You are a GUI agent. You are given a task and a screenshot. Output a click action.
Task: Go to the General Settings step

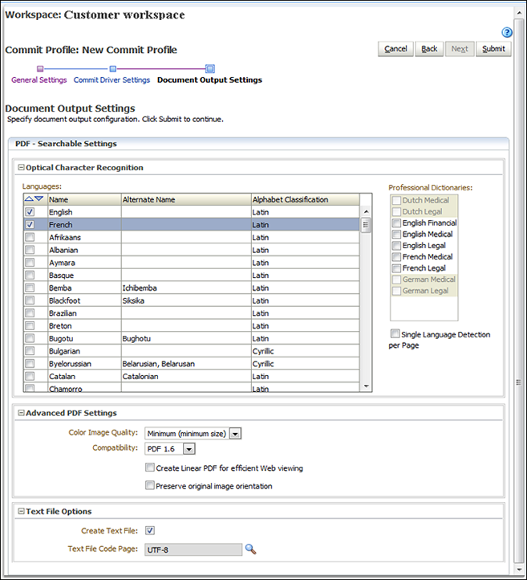click(x=39, y=80)
